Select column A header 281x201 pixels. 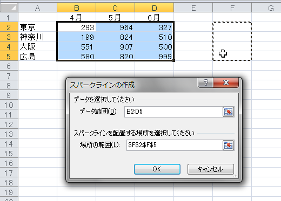[37, 8]
